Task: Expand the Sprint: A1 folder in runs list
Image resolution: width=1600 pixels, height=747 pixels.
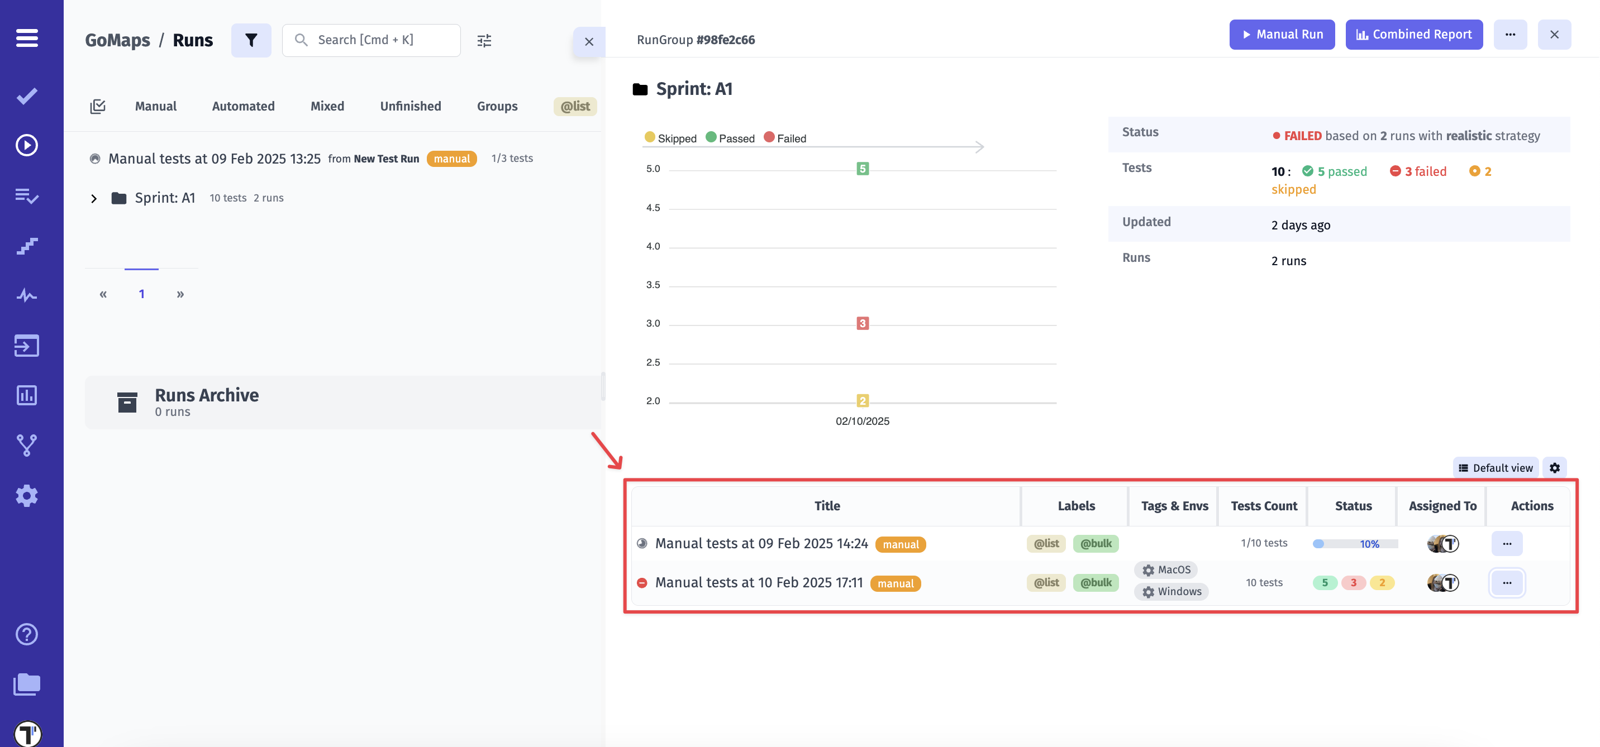Action: [94, 199]
